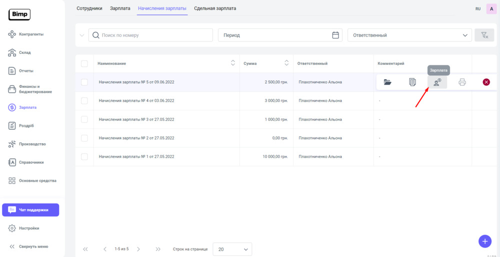Clear filters with the funnel icon button
500x257 pixels.
click(x=484, y=35)
